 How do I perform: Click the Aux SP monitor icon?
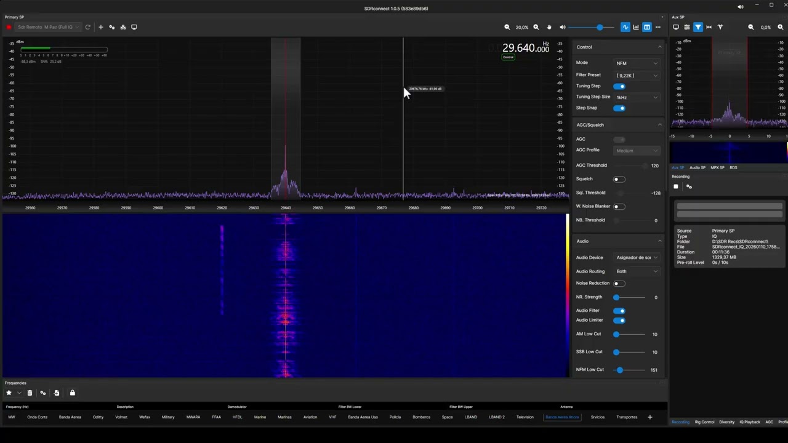pos(676,27)
